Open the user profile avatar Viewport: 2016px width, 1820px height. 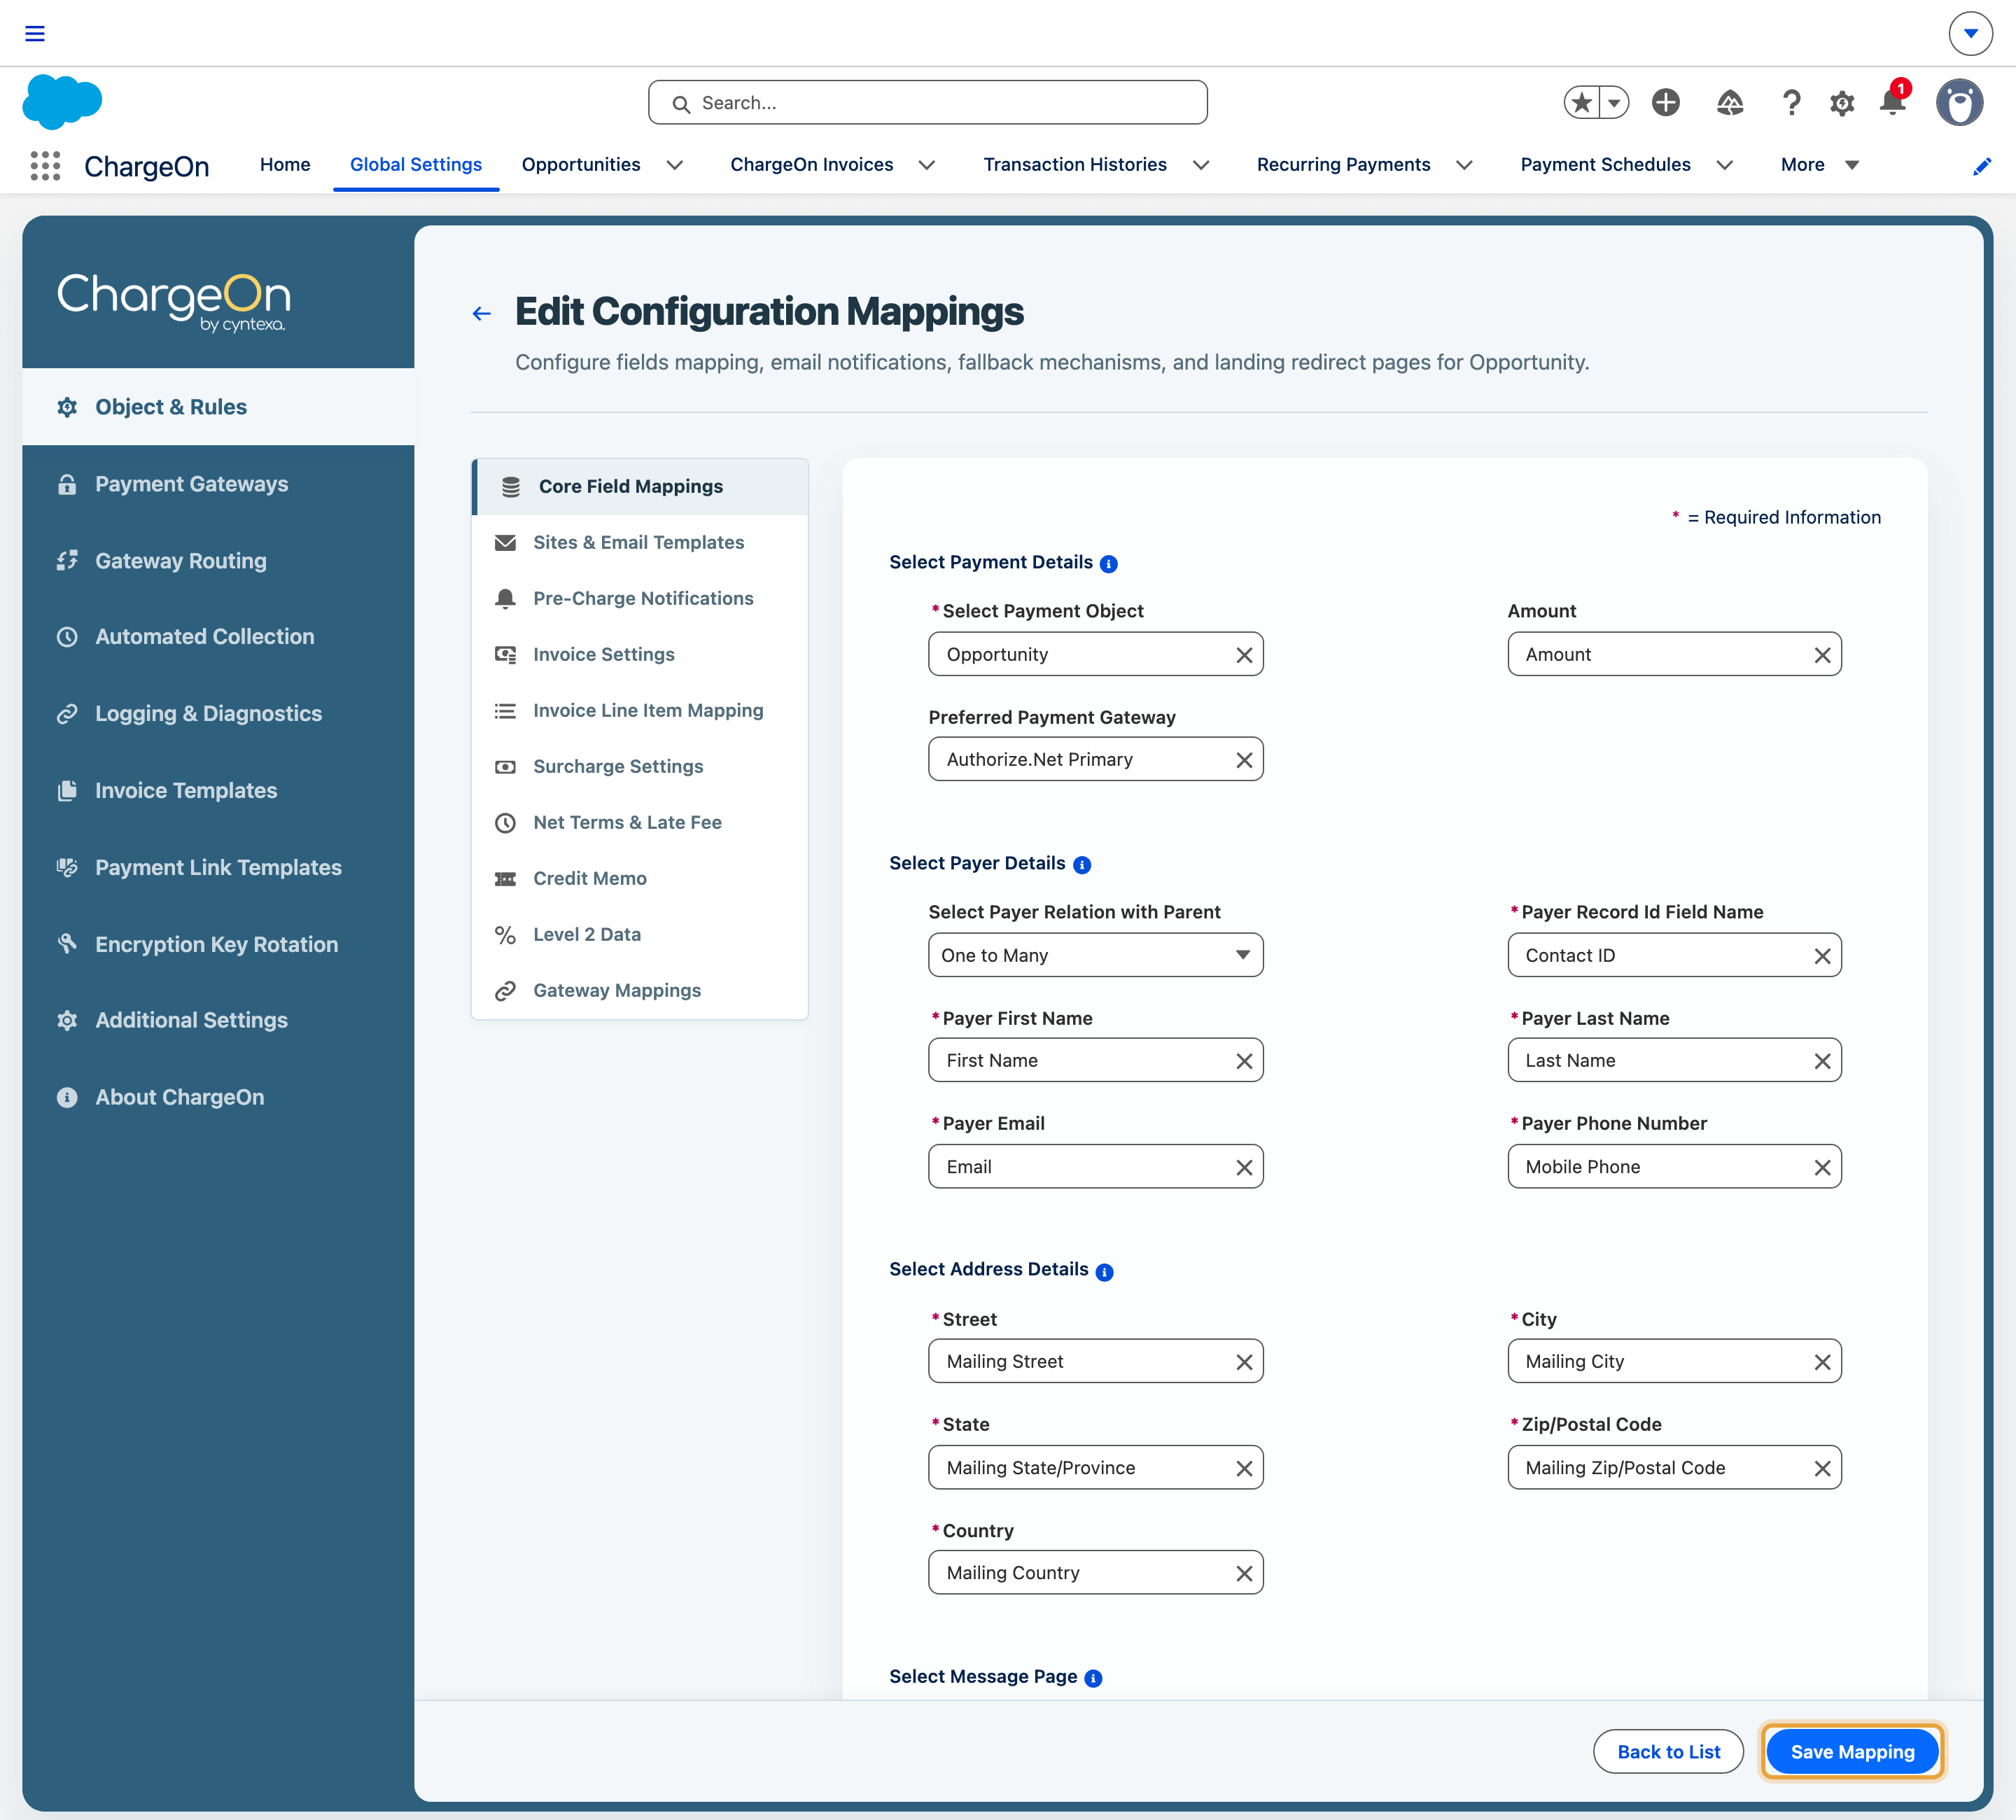tap(1959, 102)
